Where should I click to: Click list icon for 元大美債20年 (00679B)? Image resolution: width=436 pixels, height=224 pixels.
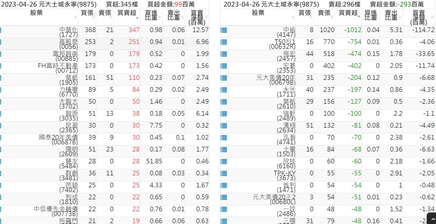coord(224,78)
